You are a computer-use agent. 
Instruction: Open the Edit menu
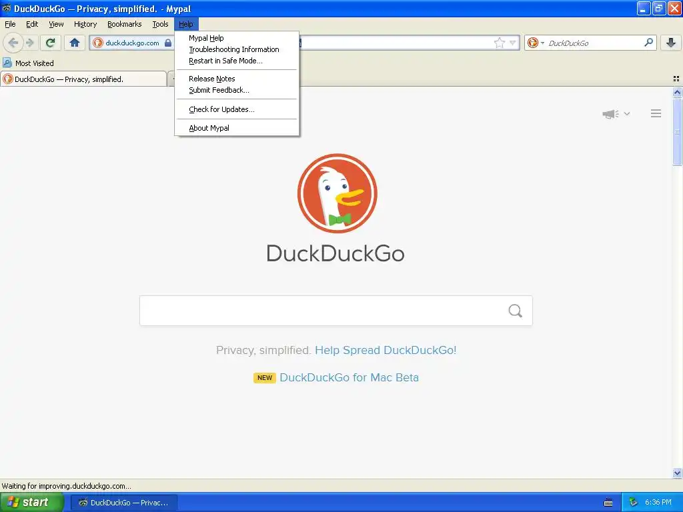pyautogui.click(x=32, y=24)
